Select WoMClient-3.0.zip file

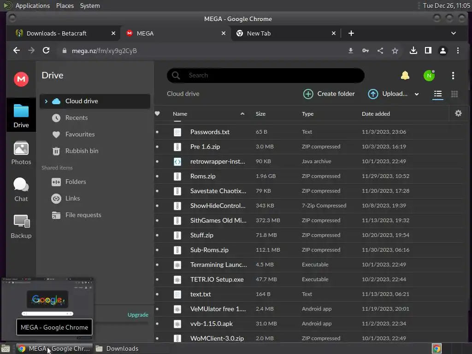click(x=308, y=338)
